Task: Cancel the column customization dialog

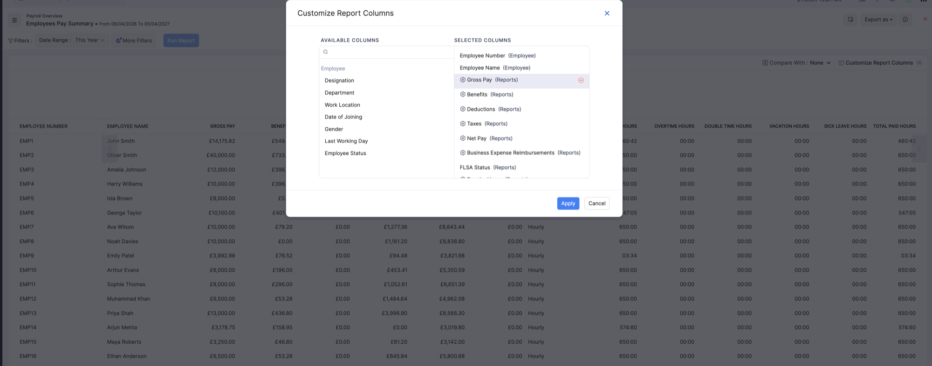Action: point(597,203)
